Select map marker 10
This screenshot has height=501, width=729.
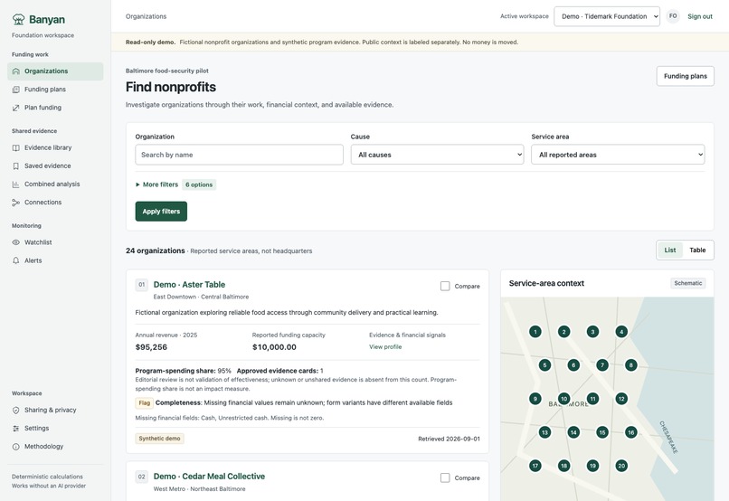pyautogui.click(x=564, y=399)
